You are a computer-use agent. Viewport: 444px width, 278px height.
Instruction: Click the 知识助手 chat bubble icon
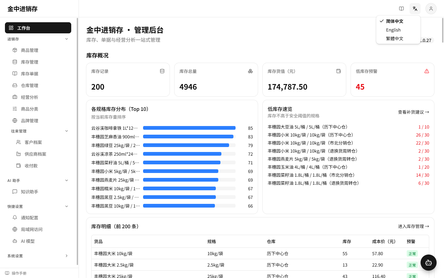pyautogui.click(x=15, y=192)
